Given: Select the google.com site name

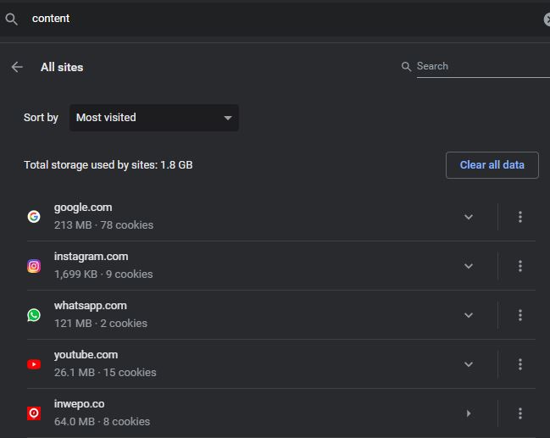Looking at the screenshot, I should point(83,208).
